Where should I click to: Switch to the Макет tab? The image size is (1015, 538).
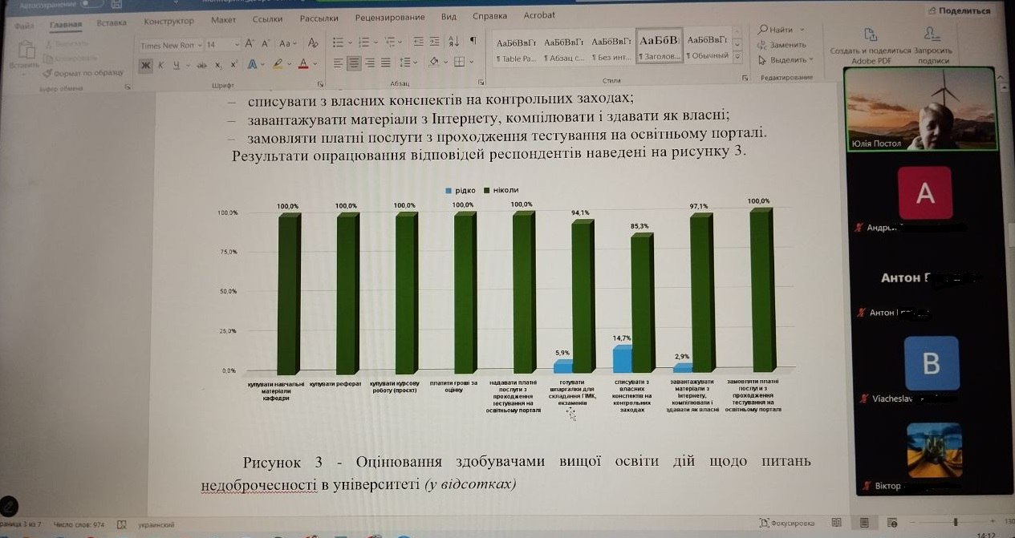[x=223, y=19]
